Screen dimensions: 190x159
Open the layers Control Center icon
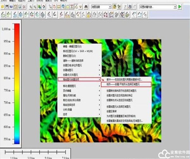click(20, 7)
